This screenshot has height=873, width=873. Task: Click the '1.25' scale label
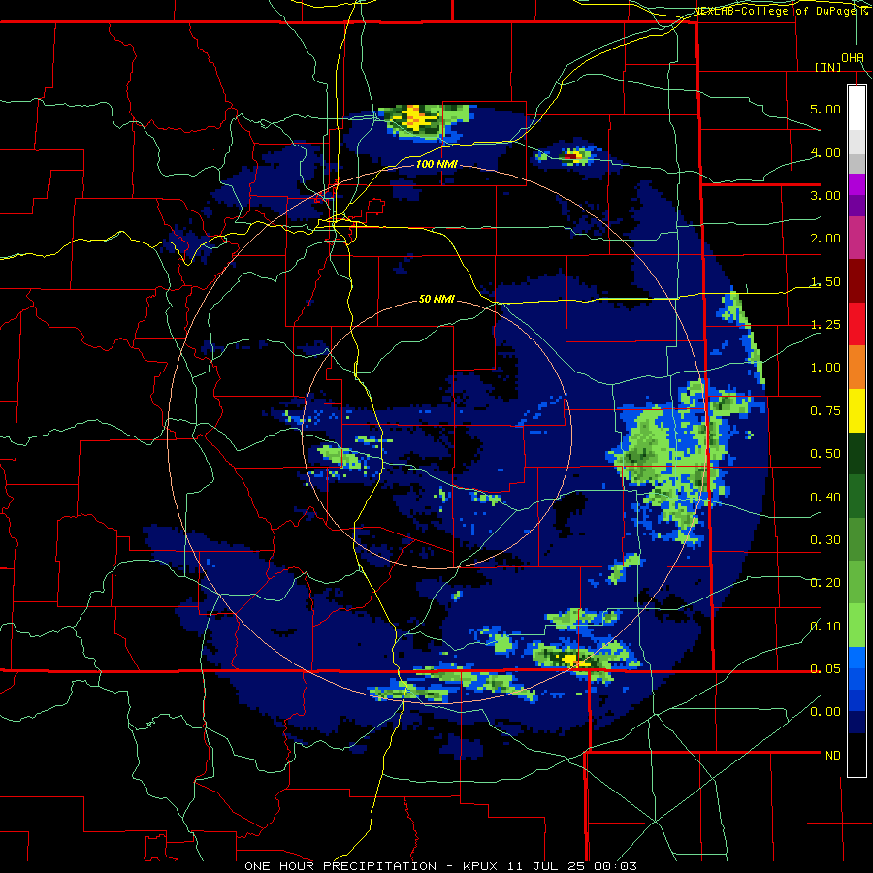click(825, 325)
